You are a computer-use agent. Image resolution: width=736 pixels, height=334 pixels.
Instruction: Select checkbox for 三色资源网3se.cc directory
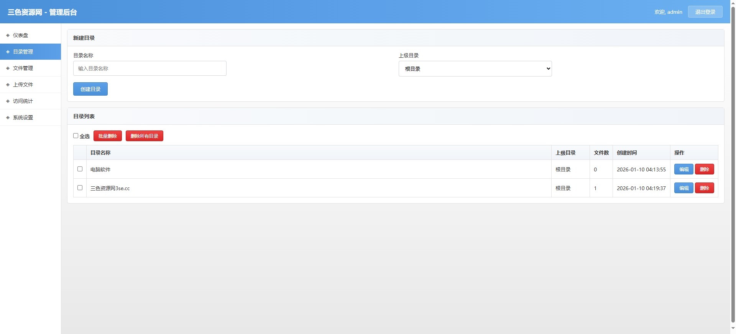[80, 187]
